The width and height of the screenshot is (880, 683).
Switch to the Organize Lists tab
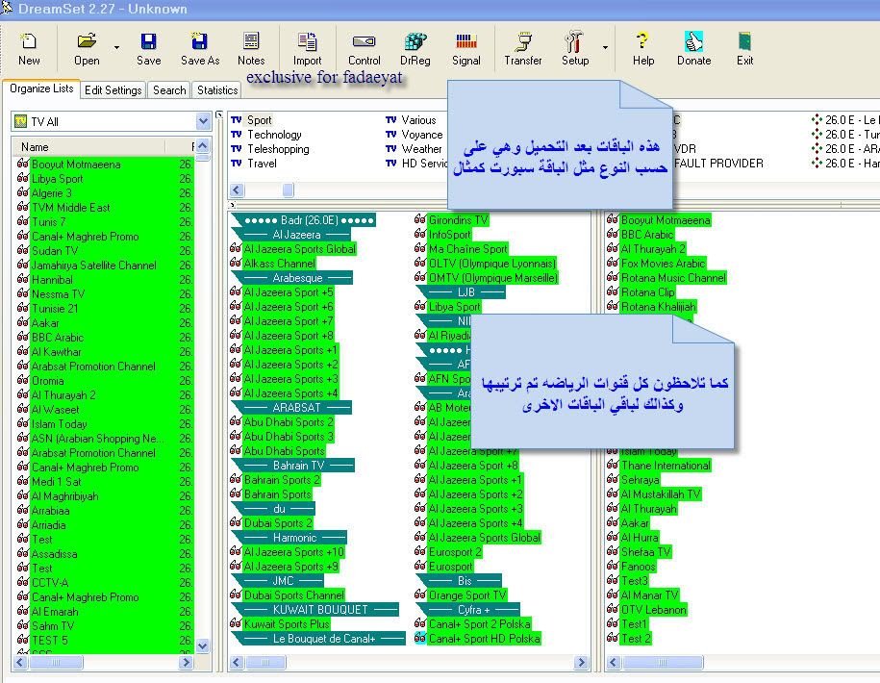tap(41, 89)
